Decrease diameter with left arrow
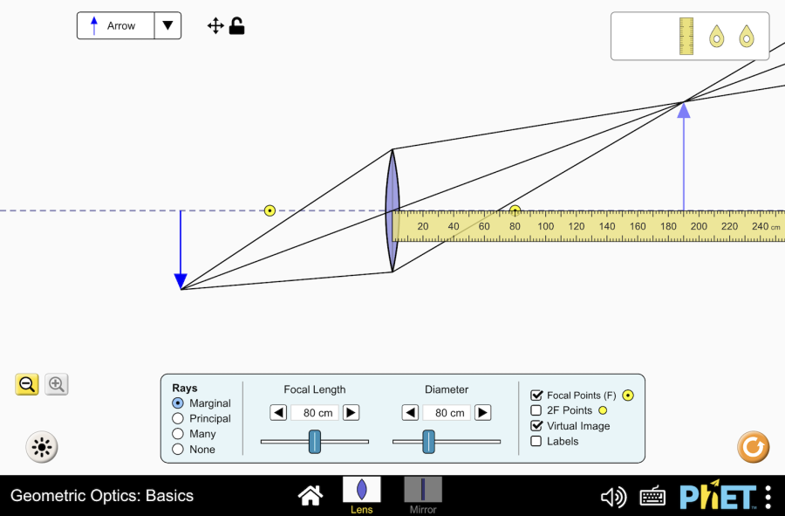This screenshot has height=516, width=785. (410, 413)
